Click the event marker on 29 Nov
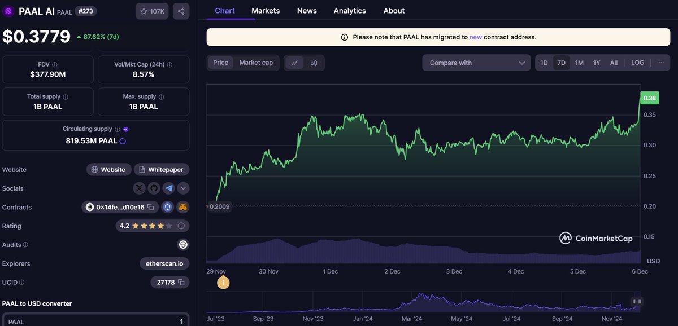The height and width of the screenshot is (326, 678). pyautogui.click(x=224, y=282)
